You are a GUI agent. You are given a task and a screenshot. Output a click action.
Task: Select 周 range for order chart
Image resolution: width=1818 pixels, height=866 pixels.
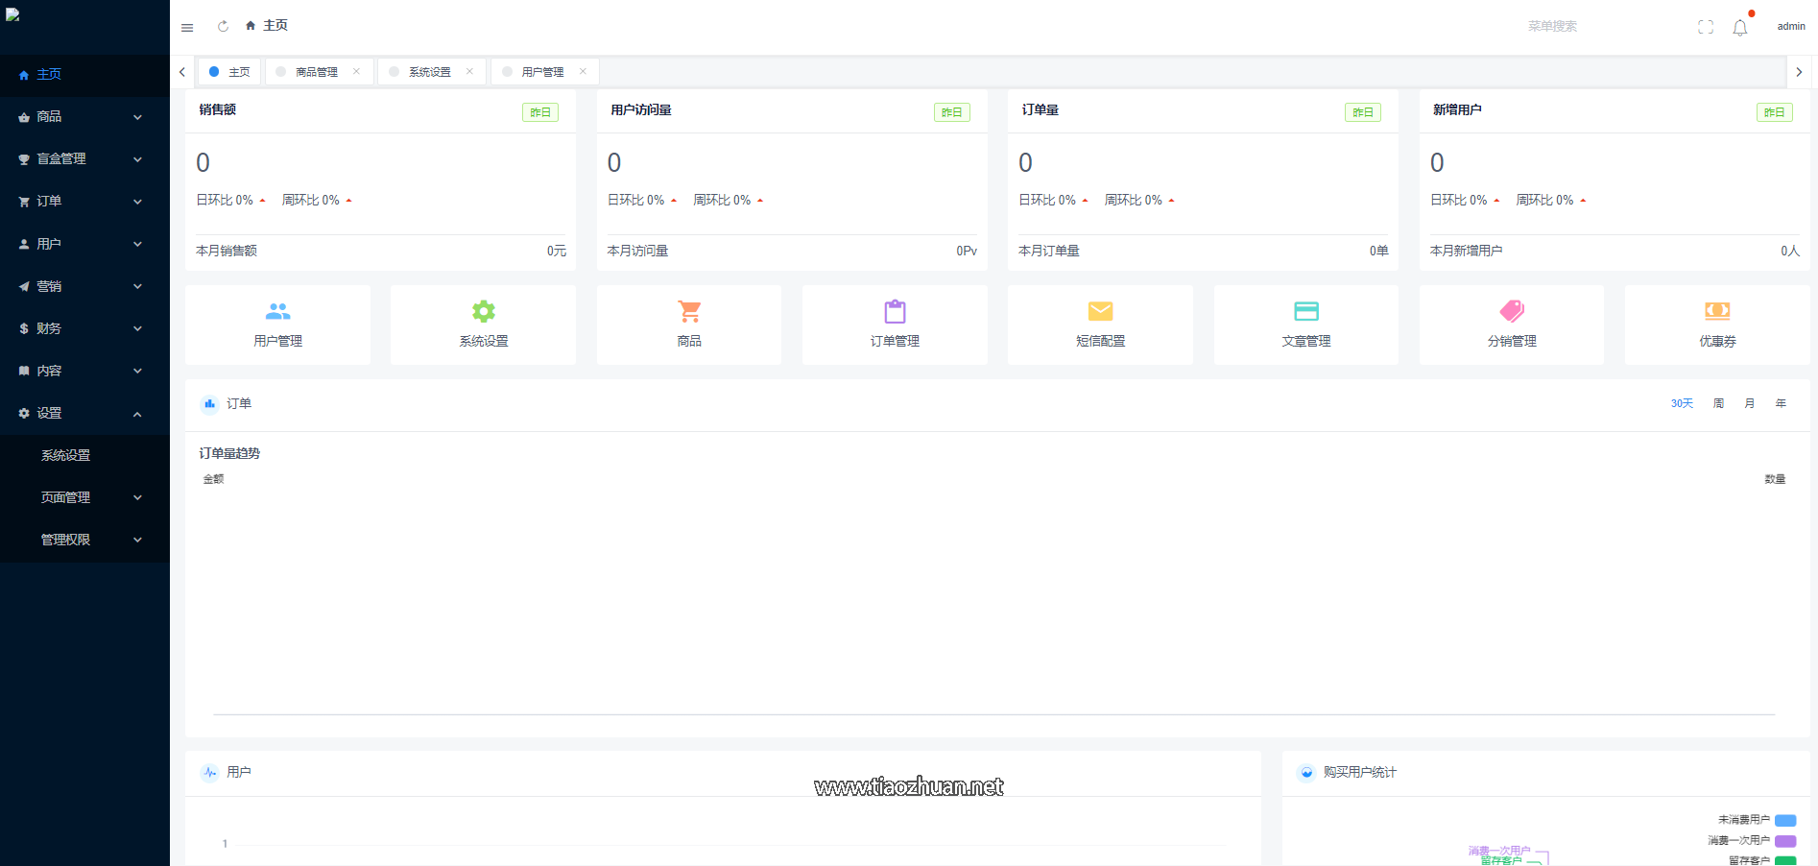[x=1718, y=404]
